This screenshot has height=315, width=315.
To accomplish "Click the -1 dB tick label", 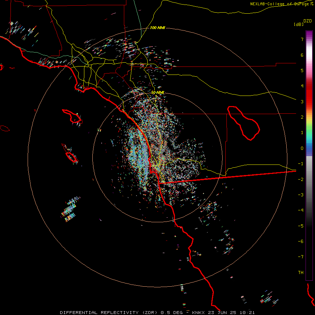I will point(301,164).
